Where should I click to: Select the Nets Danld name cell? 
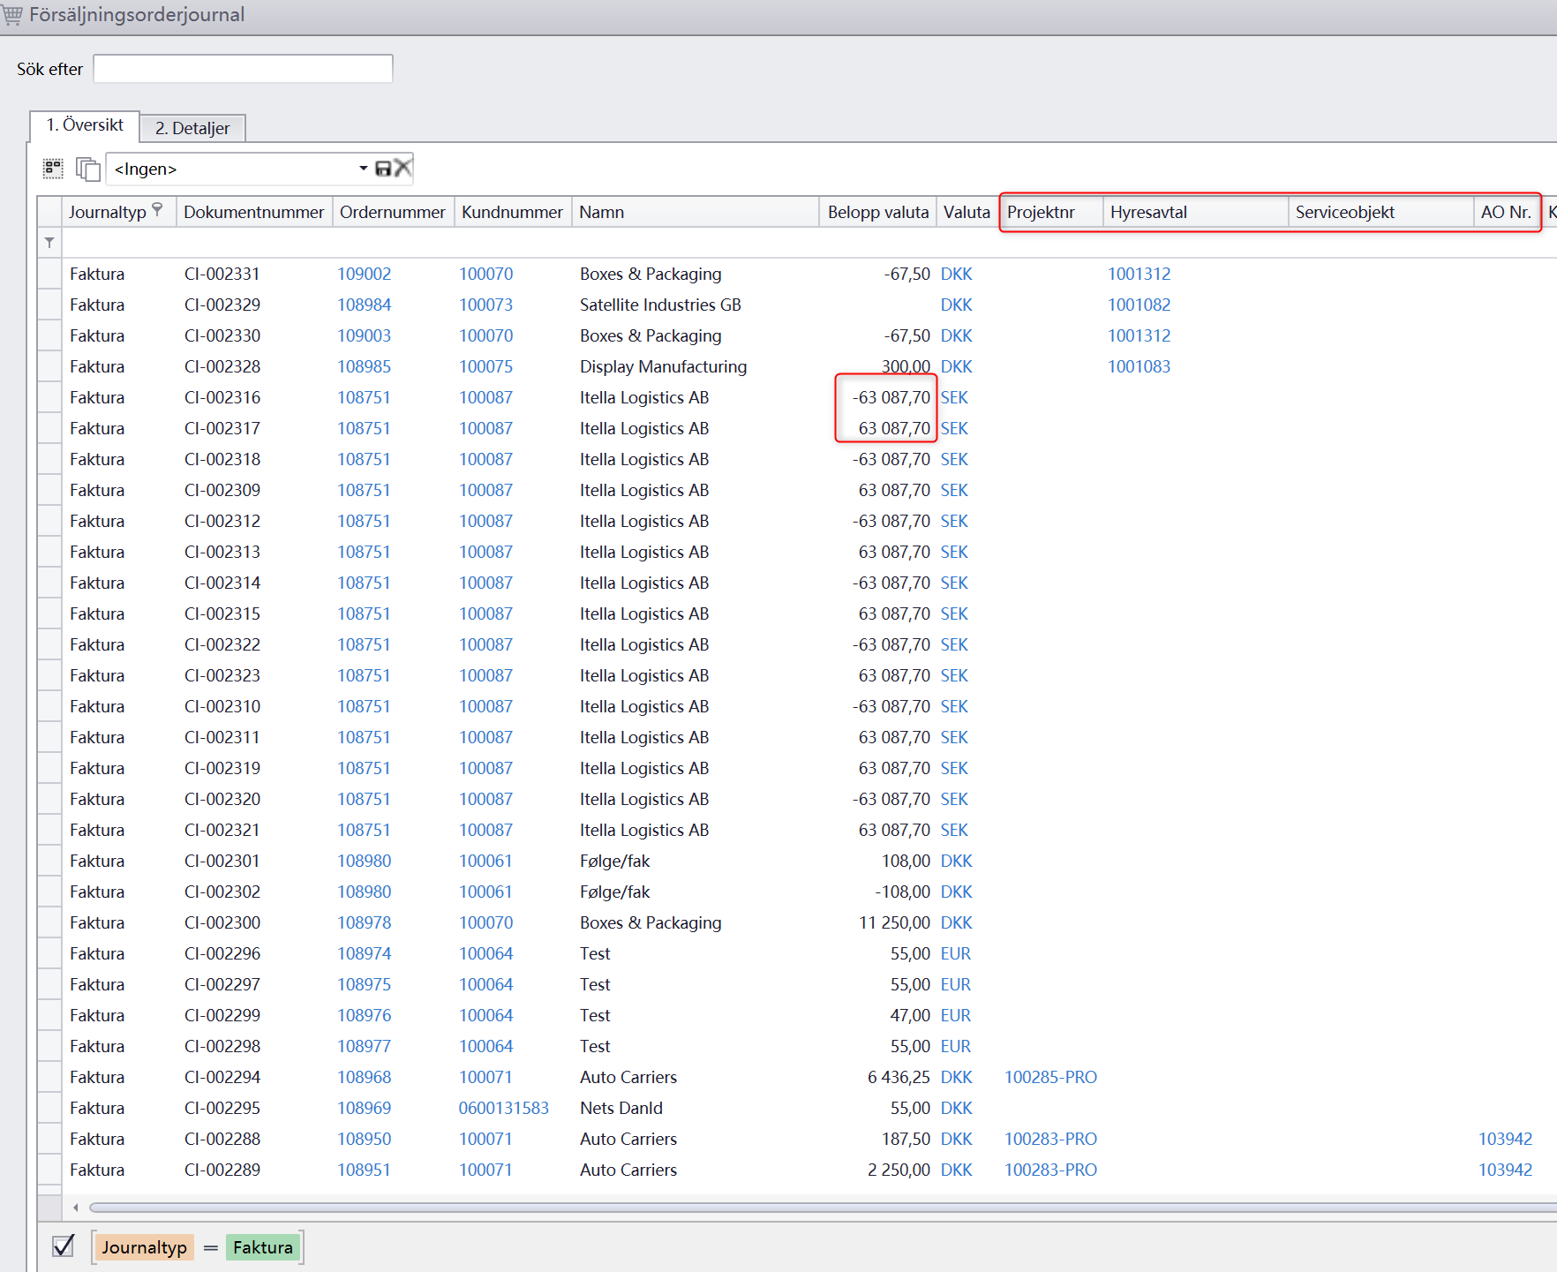click(x=621, y=1108)
